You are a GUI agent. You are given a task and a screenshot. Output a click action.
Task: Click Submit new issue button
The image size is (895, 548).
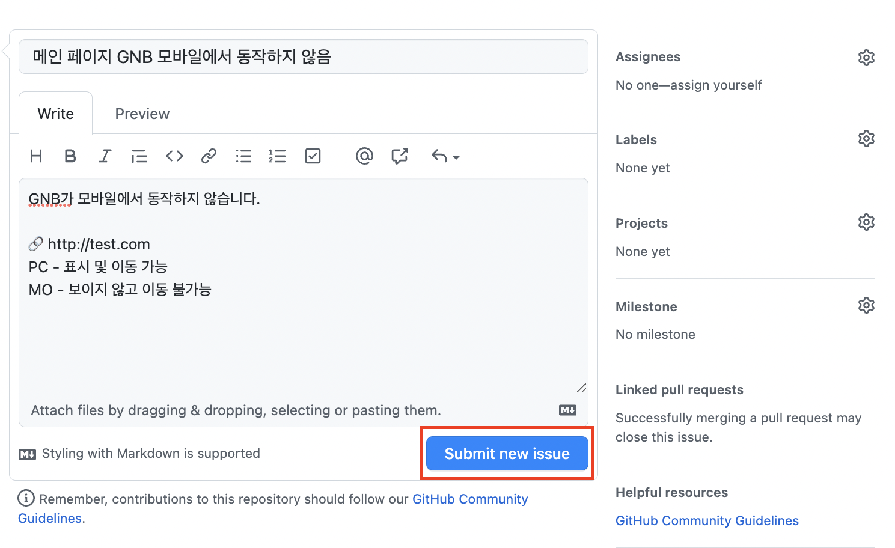pos(507,454)
